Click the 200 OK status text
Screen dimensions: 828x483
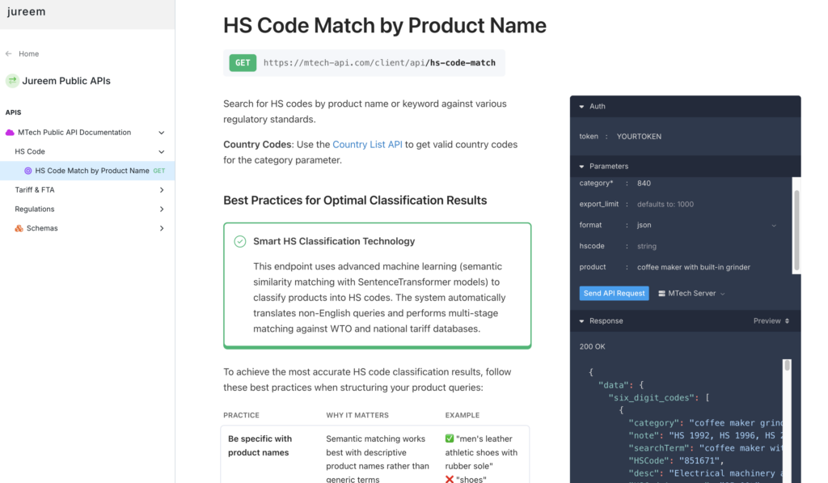tap(592, 346)
